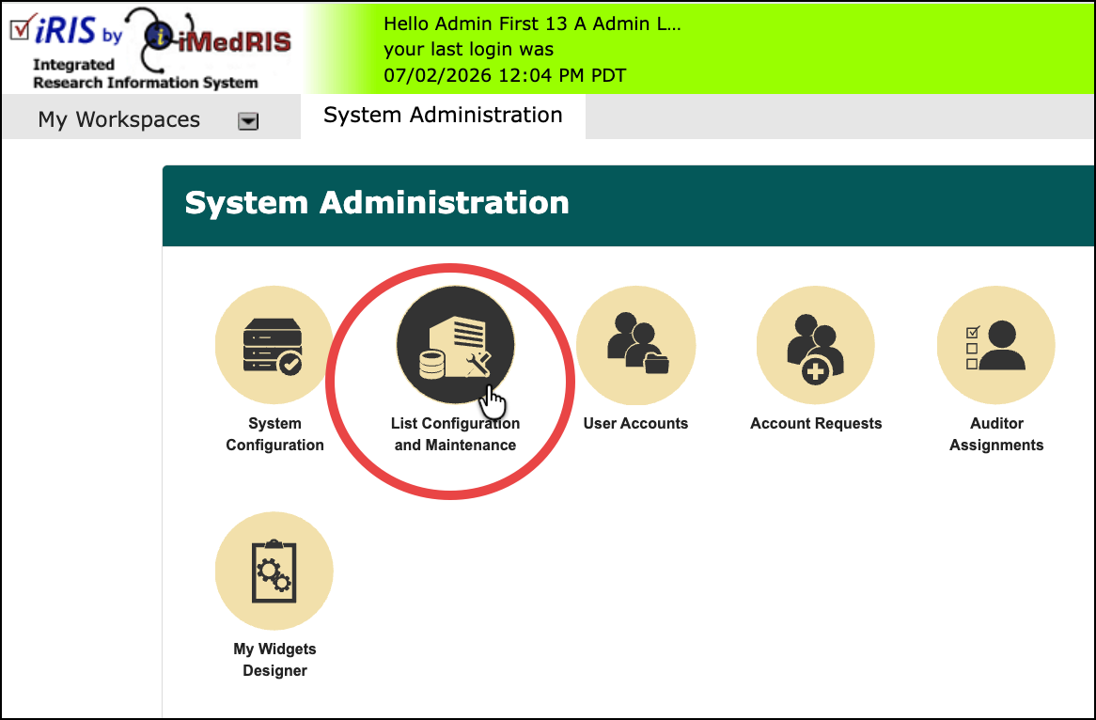Open the System Configuration icon
The height and width of the screenshot is (720, 1096).
[x=274, y=345]
